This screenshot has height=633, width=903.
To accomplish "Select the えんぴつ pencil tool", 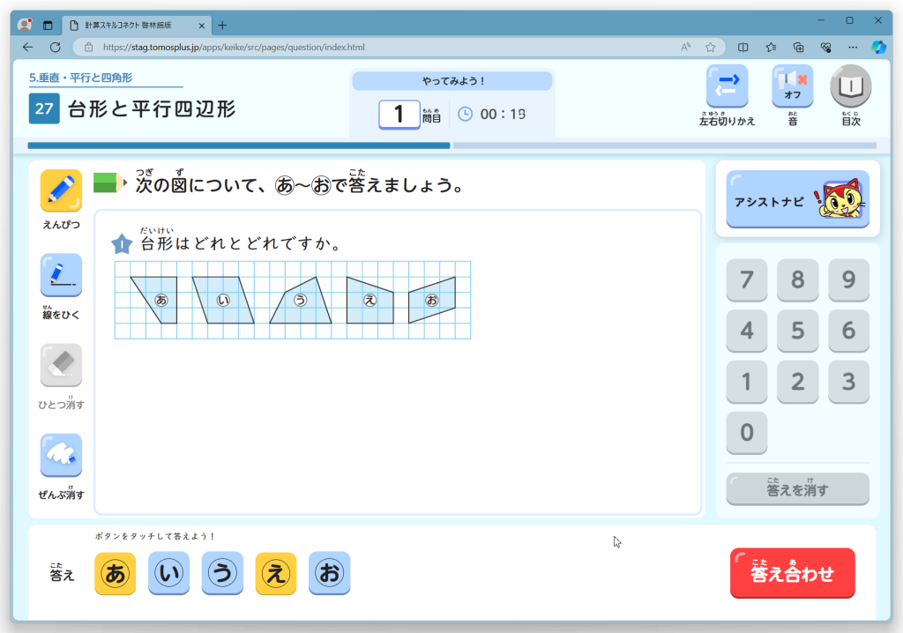I will click(61, 190).
